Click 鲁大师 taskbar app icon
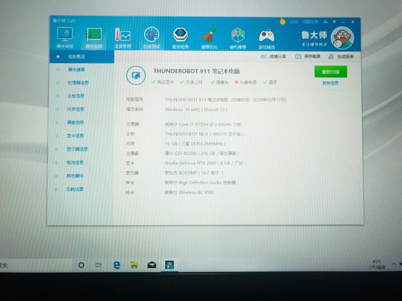402x301 pixels. pyautogui.click(x=169, y=265)
